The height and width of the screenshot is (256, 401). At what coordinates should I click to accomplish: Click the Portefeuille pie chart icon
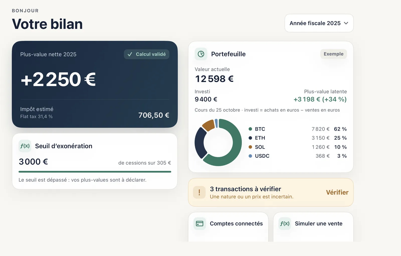click(201, 54)
